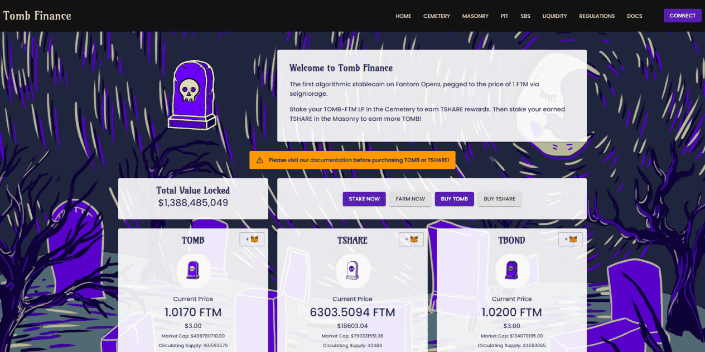Open the documentation link in the warning banner
Viewport: 705px width, 352px height.
click(331, 160)
